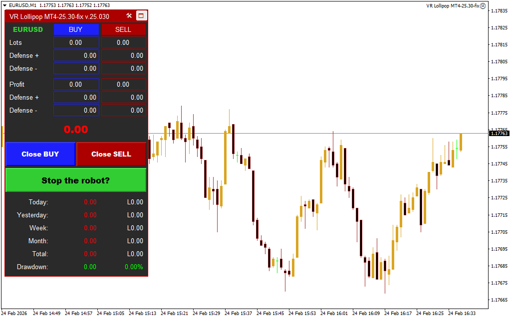Click the Close BUY button
Screen dimensions: 511x319
[x=40, y=154]
